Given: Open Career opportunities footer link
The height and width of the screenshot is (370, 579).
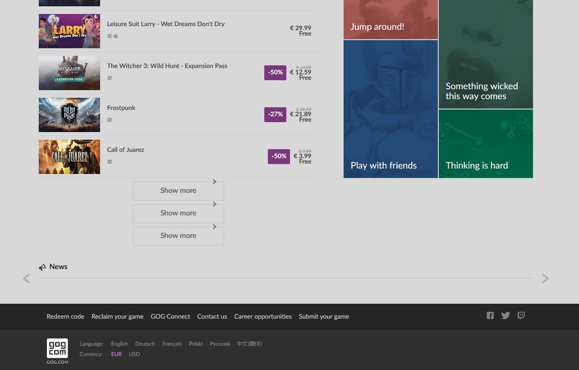Looking at the screenshot, I should 263,316.
